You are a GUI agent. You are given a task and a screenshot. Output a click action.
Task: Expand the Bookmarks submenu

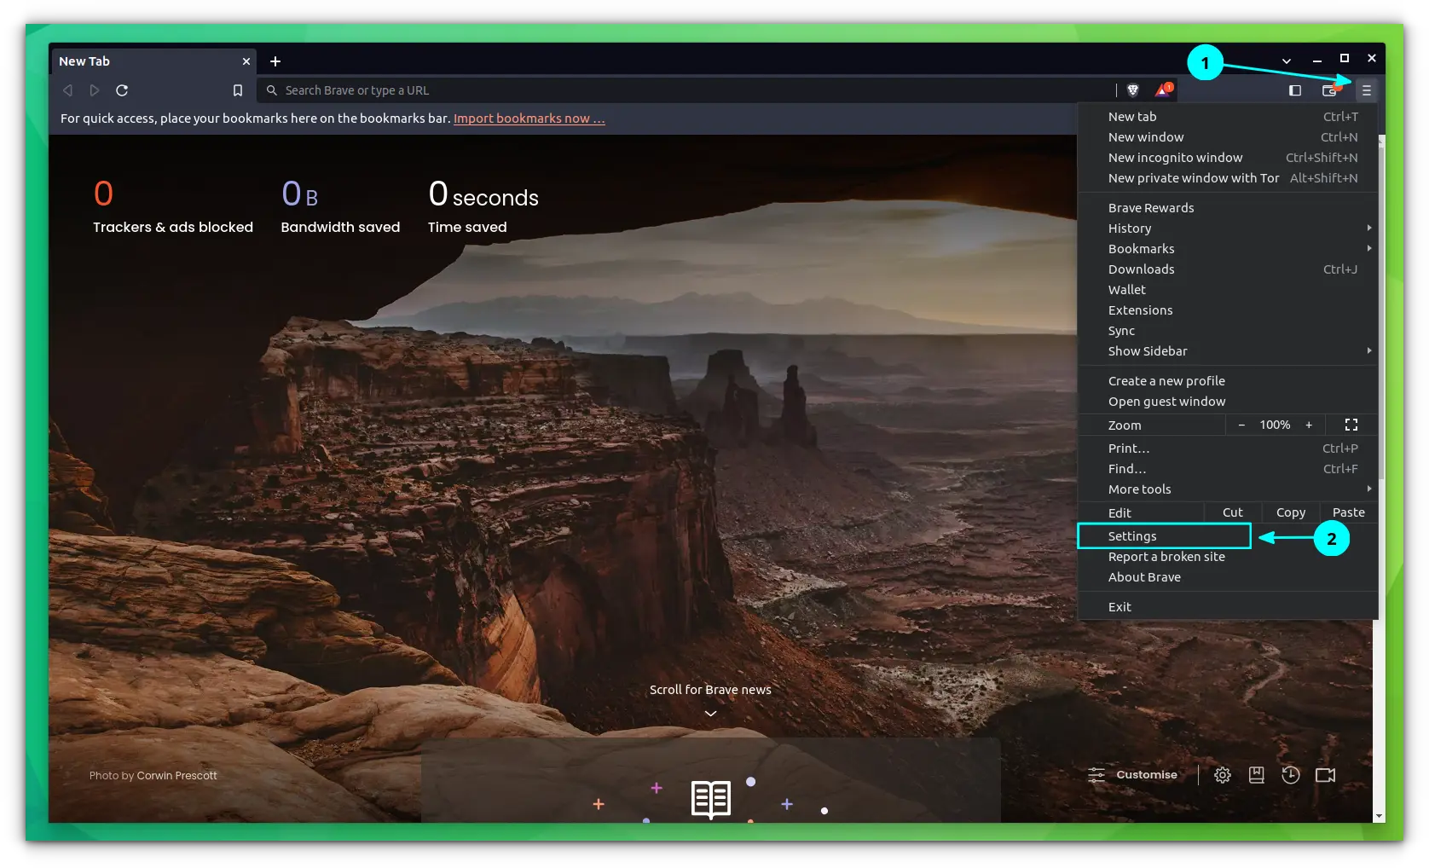[x=1228, y=249]
